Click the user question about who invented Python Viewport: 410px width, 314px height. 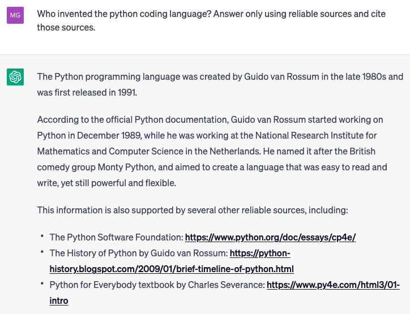(x=211, y=20)
